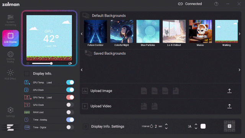Increase the interval seconds with the up arrow

pyautogui.click(x=166, y=125)
